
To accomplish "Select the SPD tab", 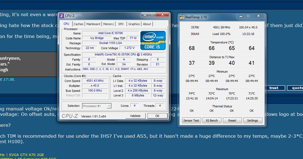I will (121, 24).
